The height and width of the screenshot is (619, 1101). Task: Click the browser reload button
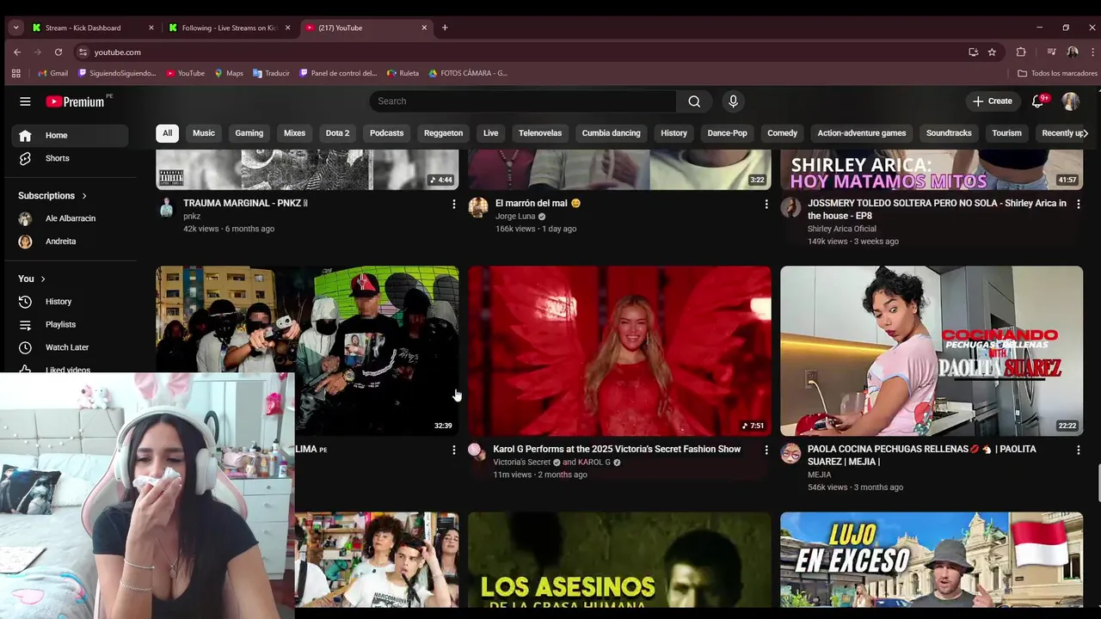click(58, 52)
